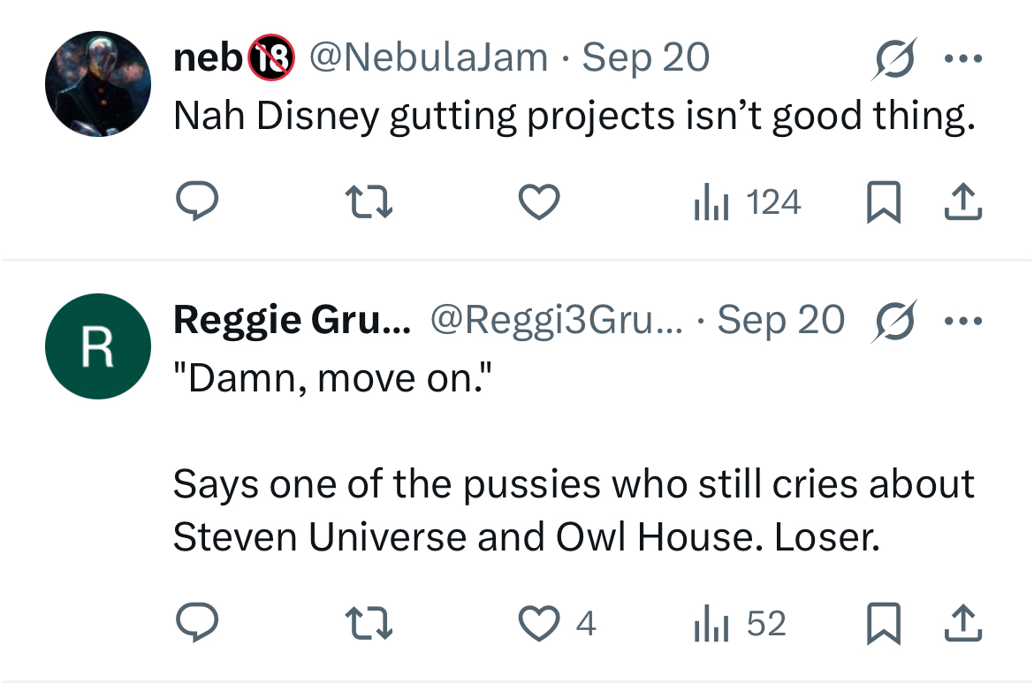Share Reggie Gru's tweet

point(962,623)
